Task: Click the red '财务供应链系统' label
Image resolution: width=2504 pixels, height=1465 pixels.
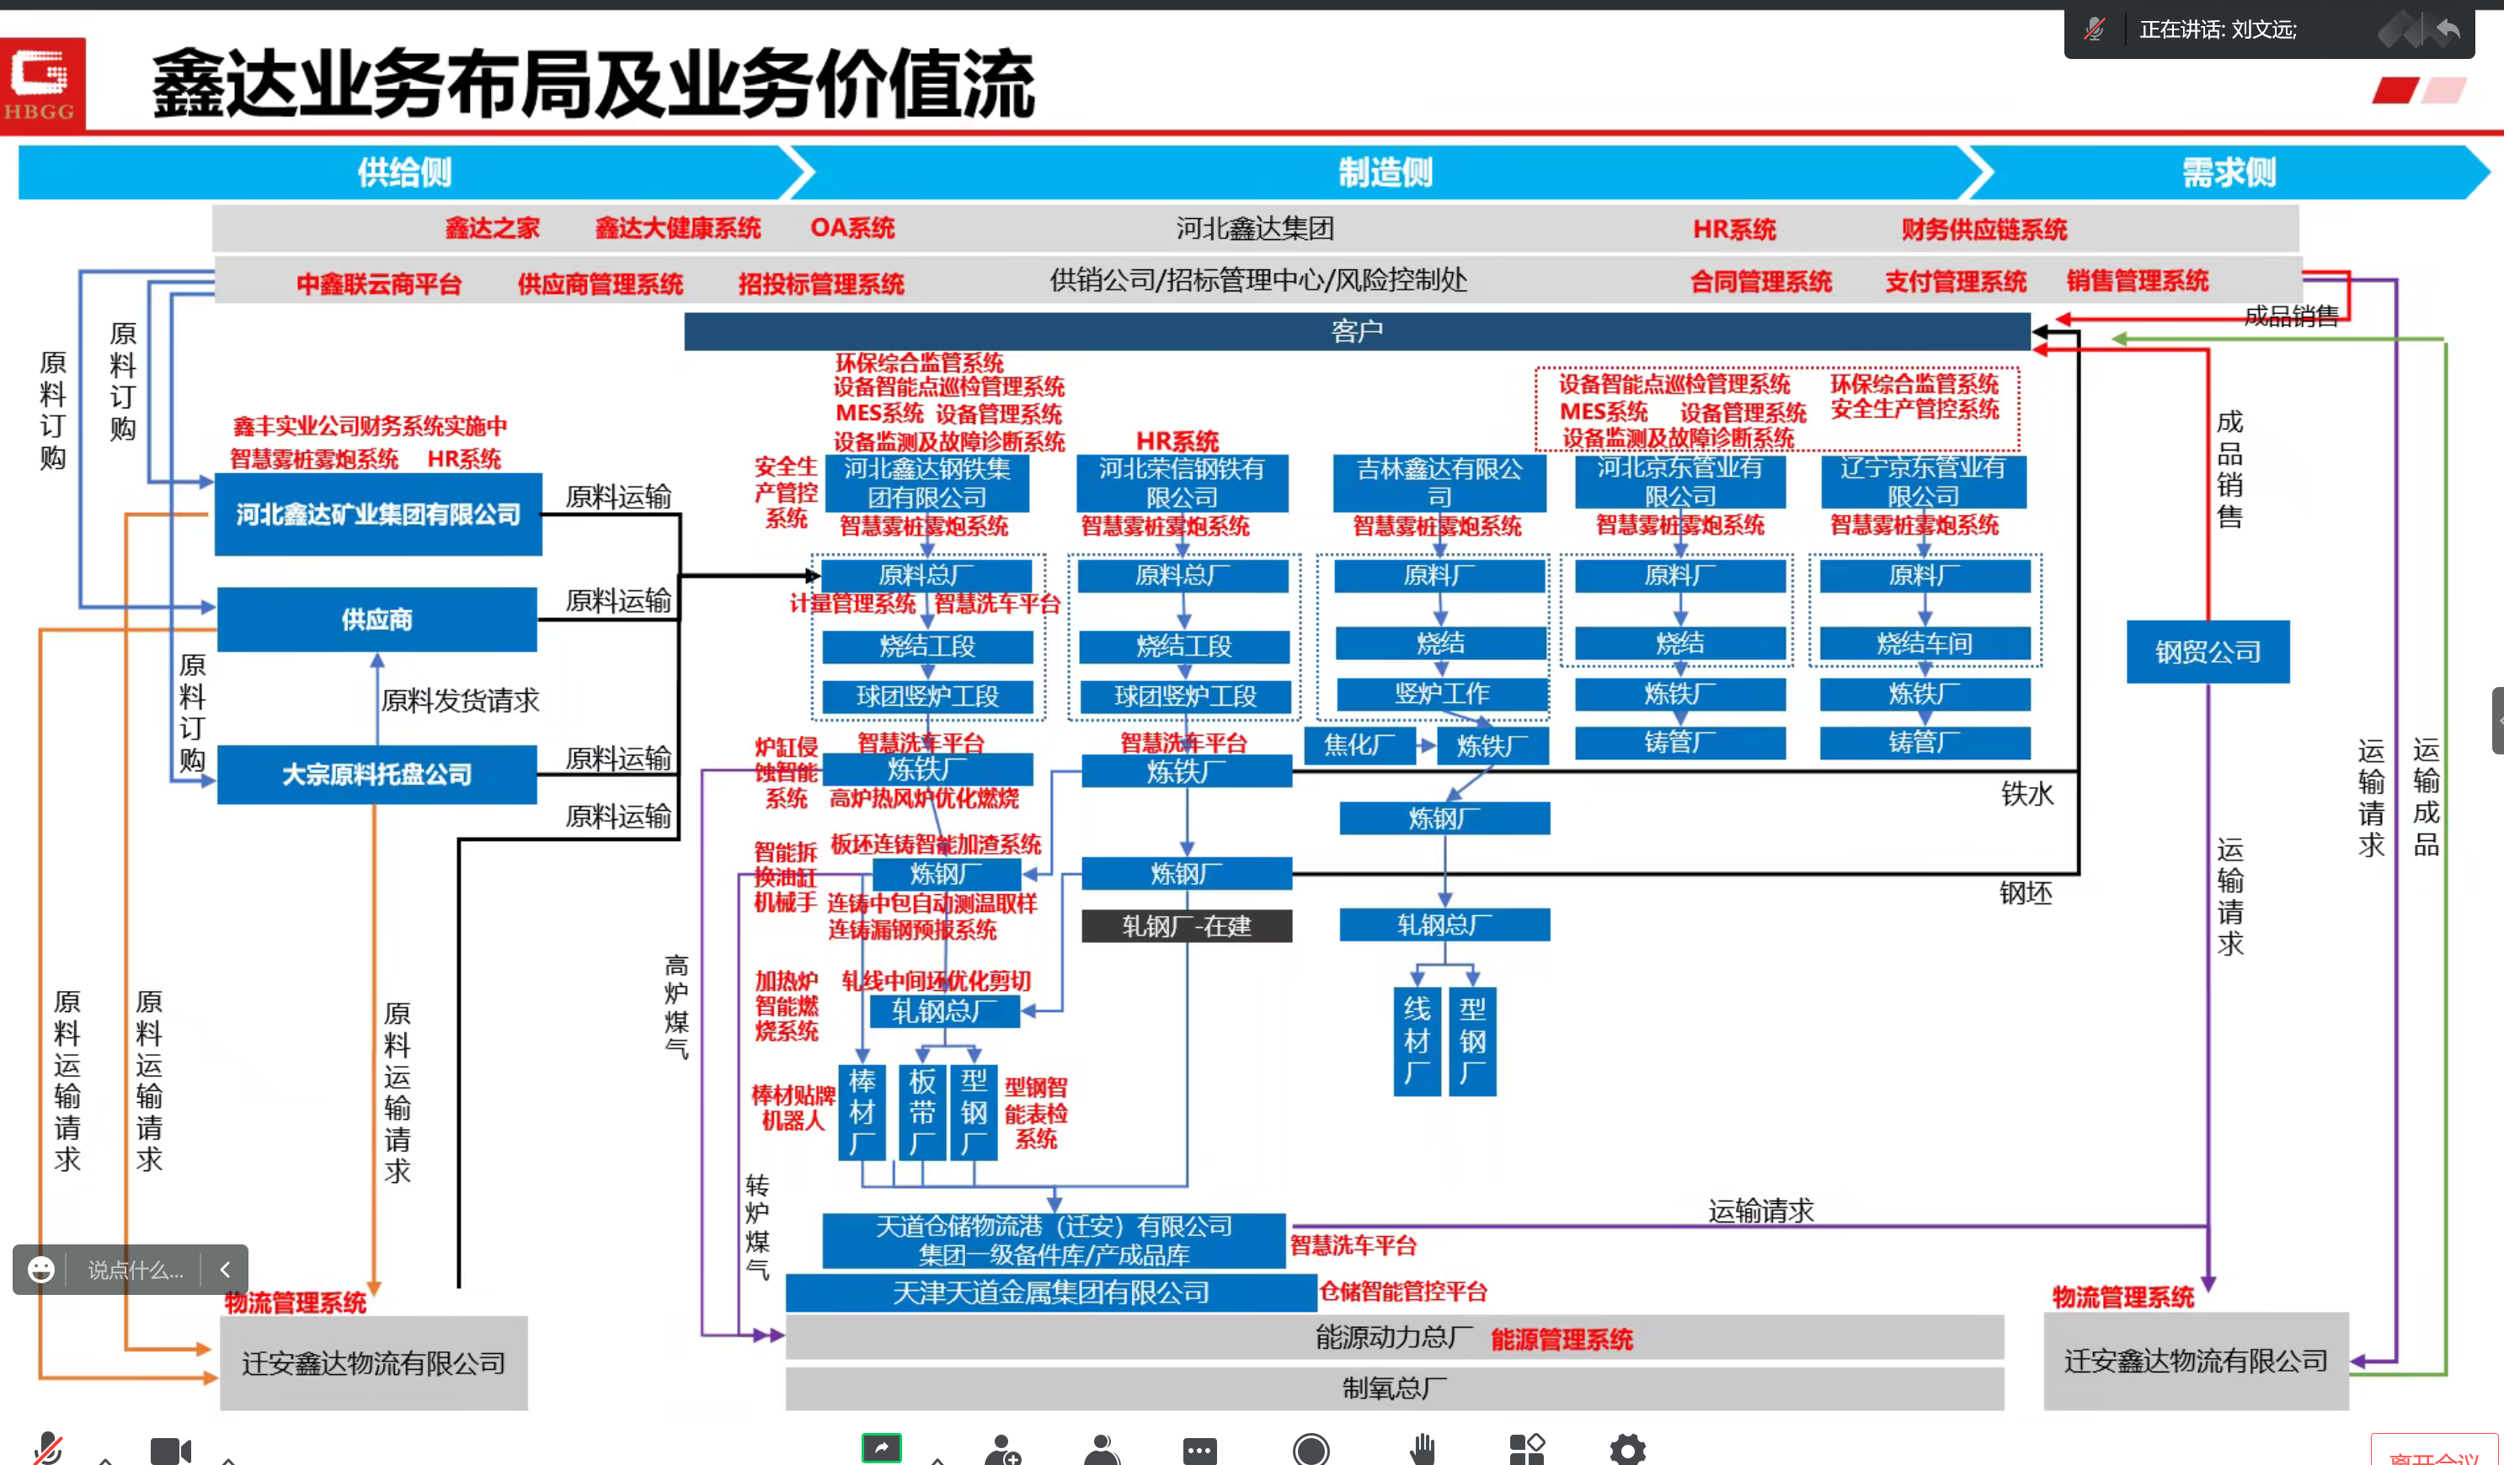Action: 1983,230
